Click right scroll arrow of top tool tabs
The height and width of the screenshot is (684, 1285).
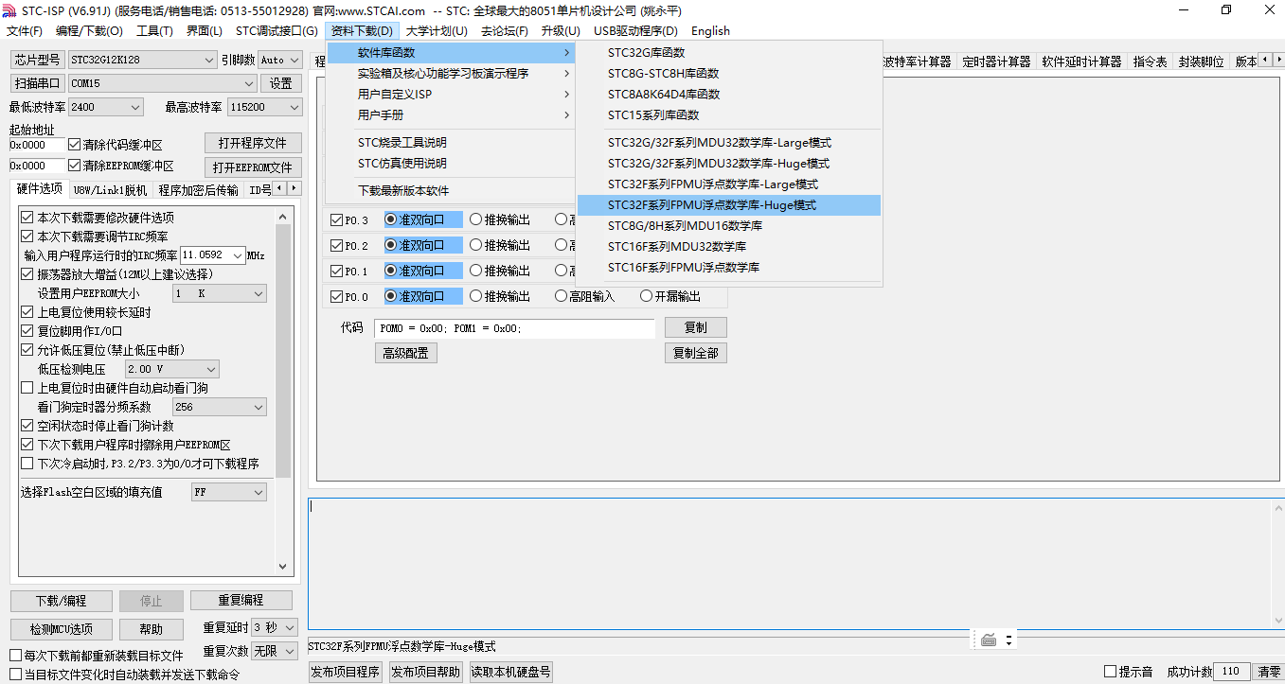(1278, 61)
